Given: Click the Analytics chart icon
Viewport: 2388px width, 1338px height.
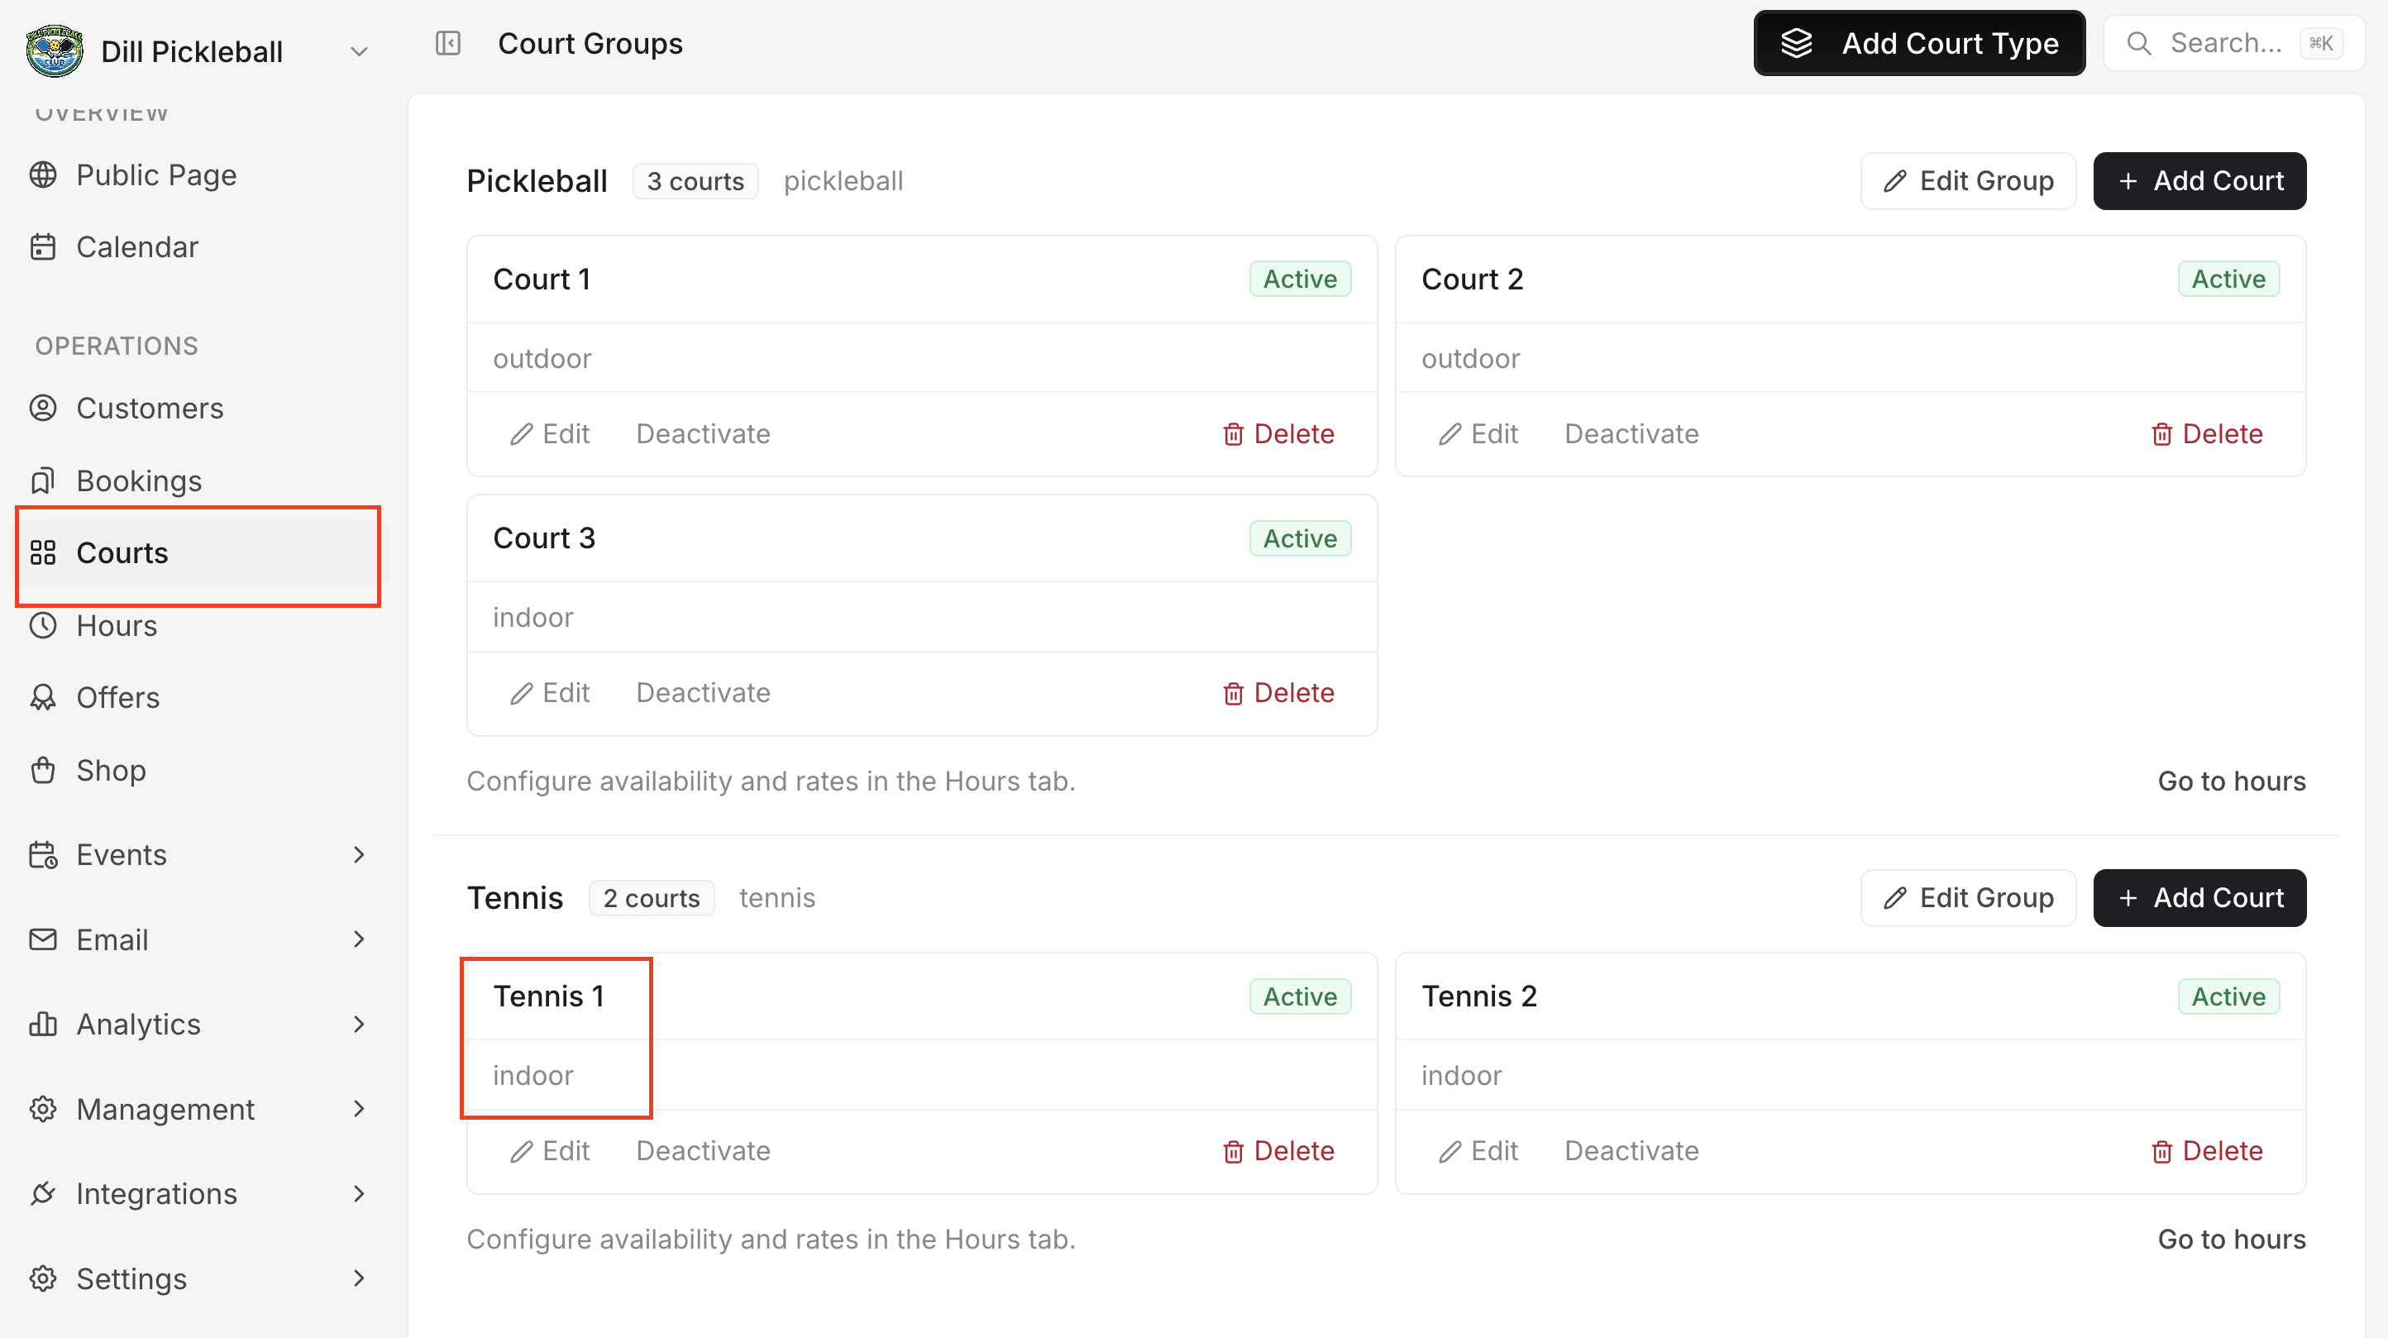Looking at the screenshot, I should tap(43, 1024).
